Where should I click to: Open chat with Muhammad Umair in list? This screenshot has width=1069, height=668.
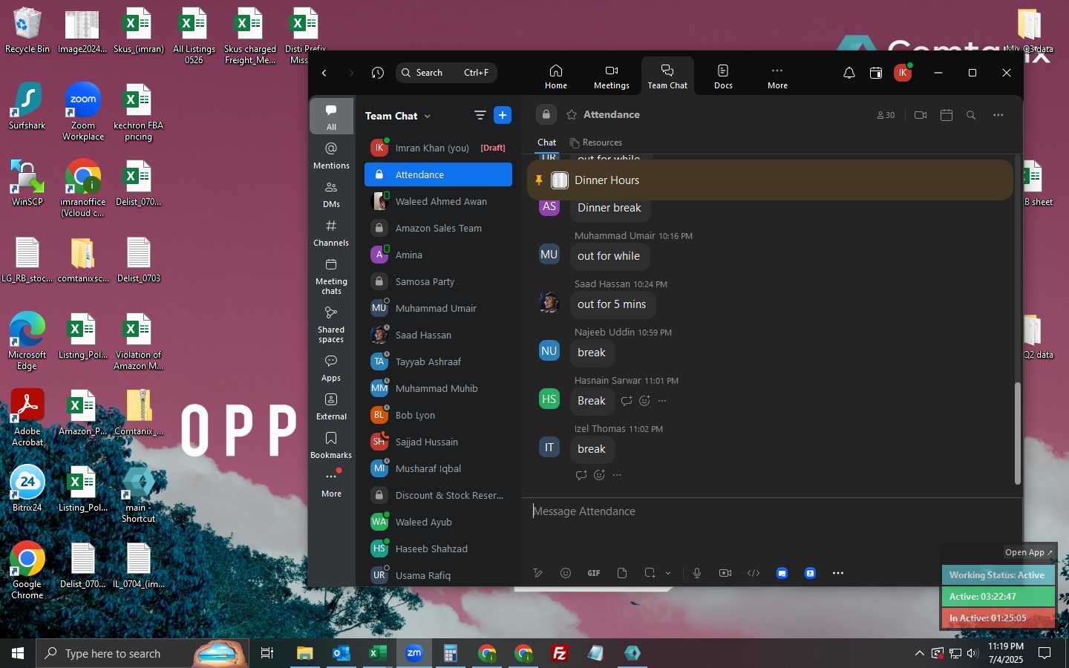(x=438, y=308)
